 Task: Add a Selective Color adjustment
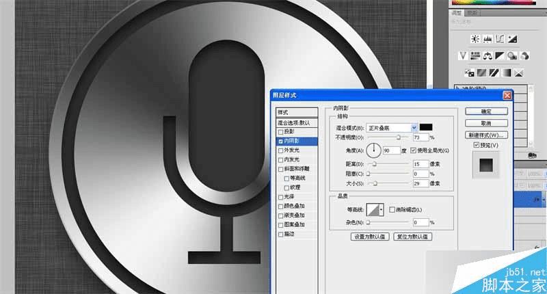tap(519, 73)
